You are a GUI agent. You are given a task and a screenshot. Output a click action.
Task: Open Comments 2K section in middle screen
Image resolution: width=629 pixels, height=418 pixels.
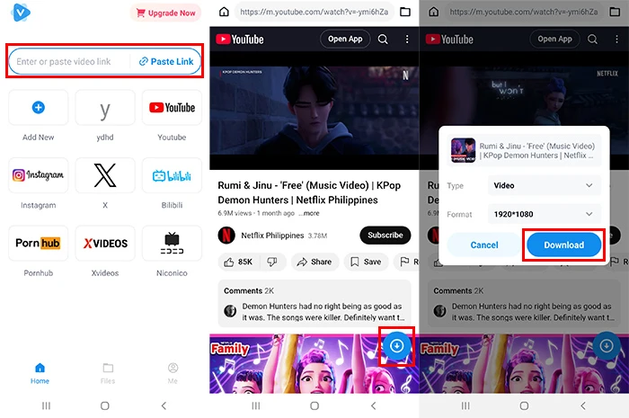(314, 304)
